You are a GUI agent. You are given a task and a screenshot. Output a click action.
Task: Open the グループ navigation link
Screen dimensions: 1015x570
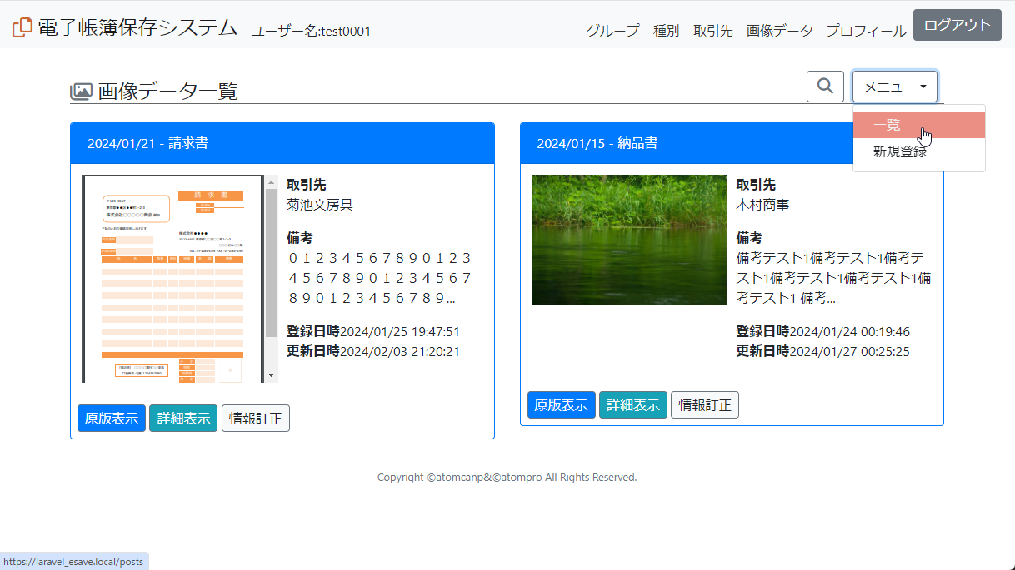point(612,31)
